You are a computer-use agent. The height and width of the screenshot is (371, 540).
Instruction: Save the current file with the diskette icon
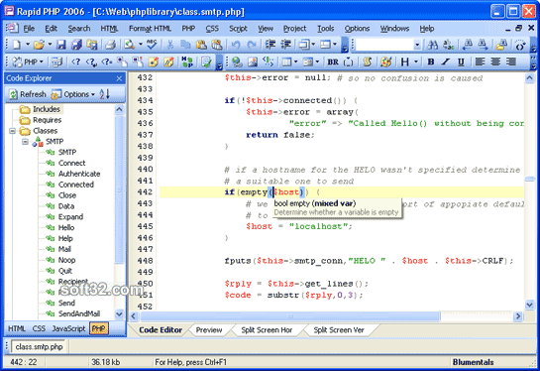click(61, 45)
